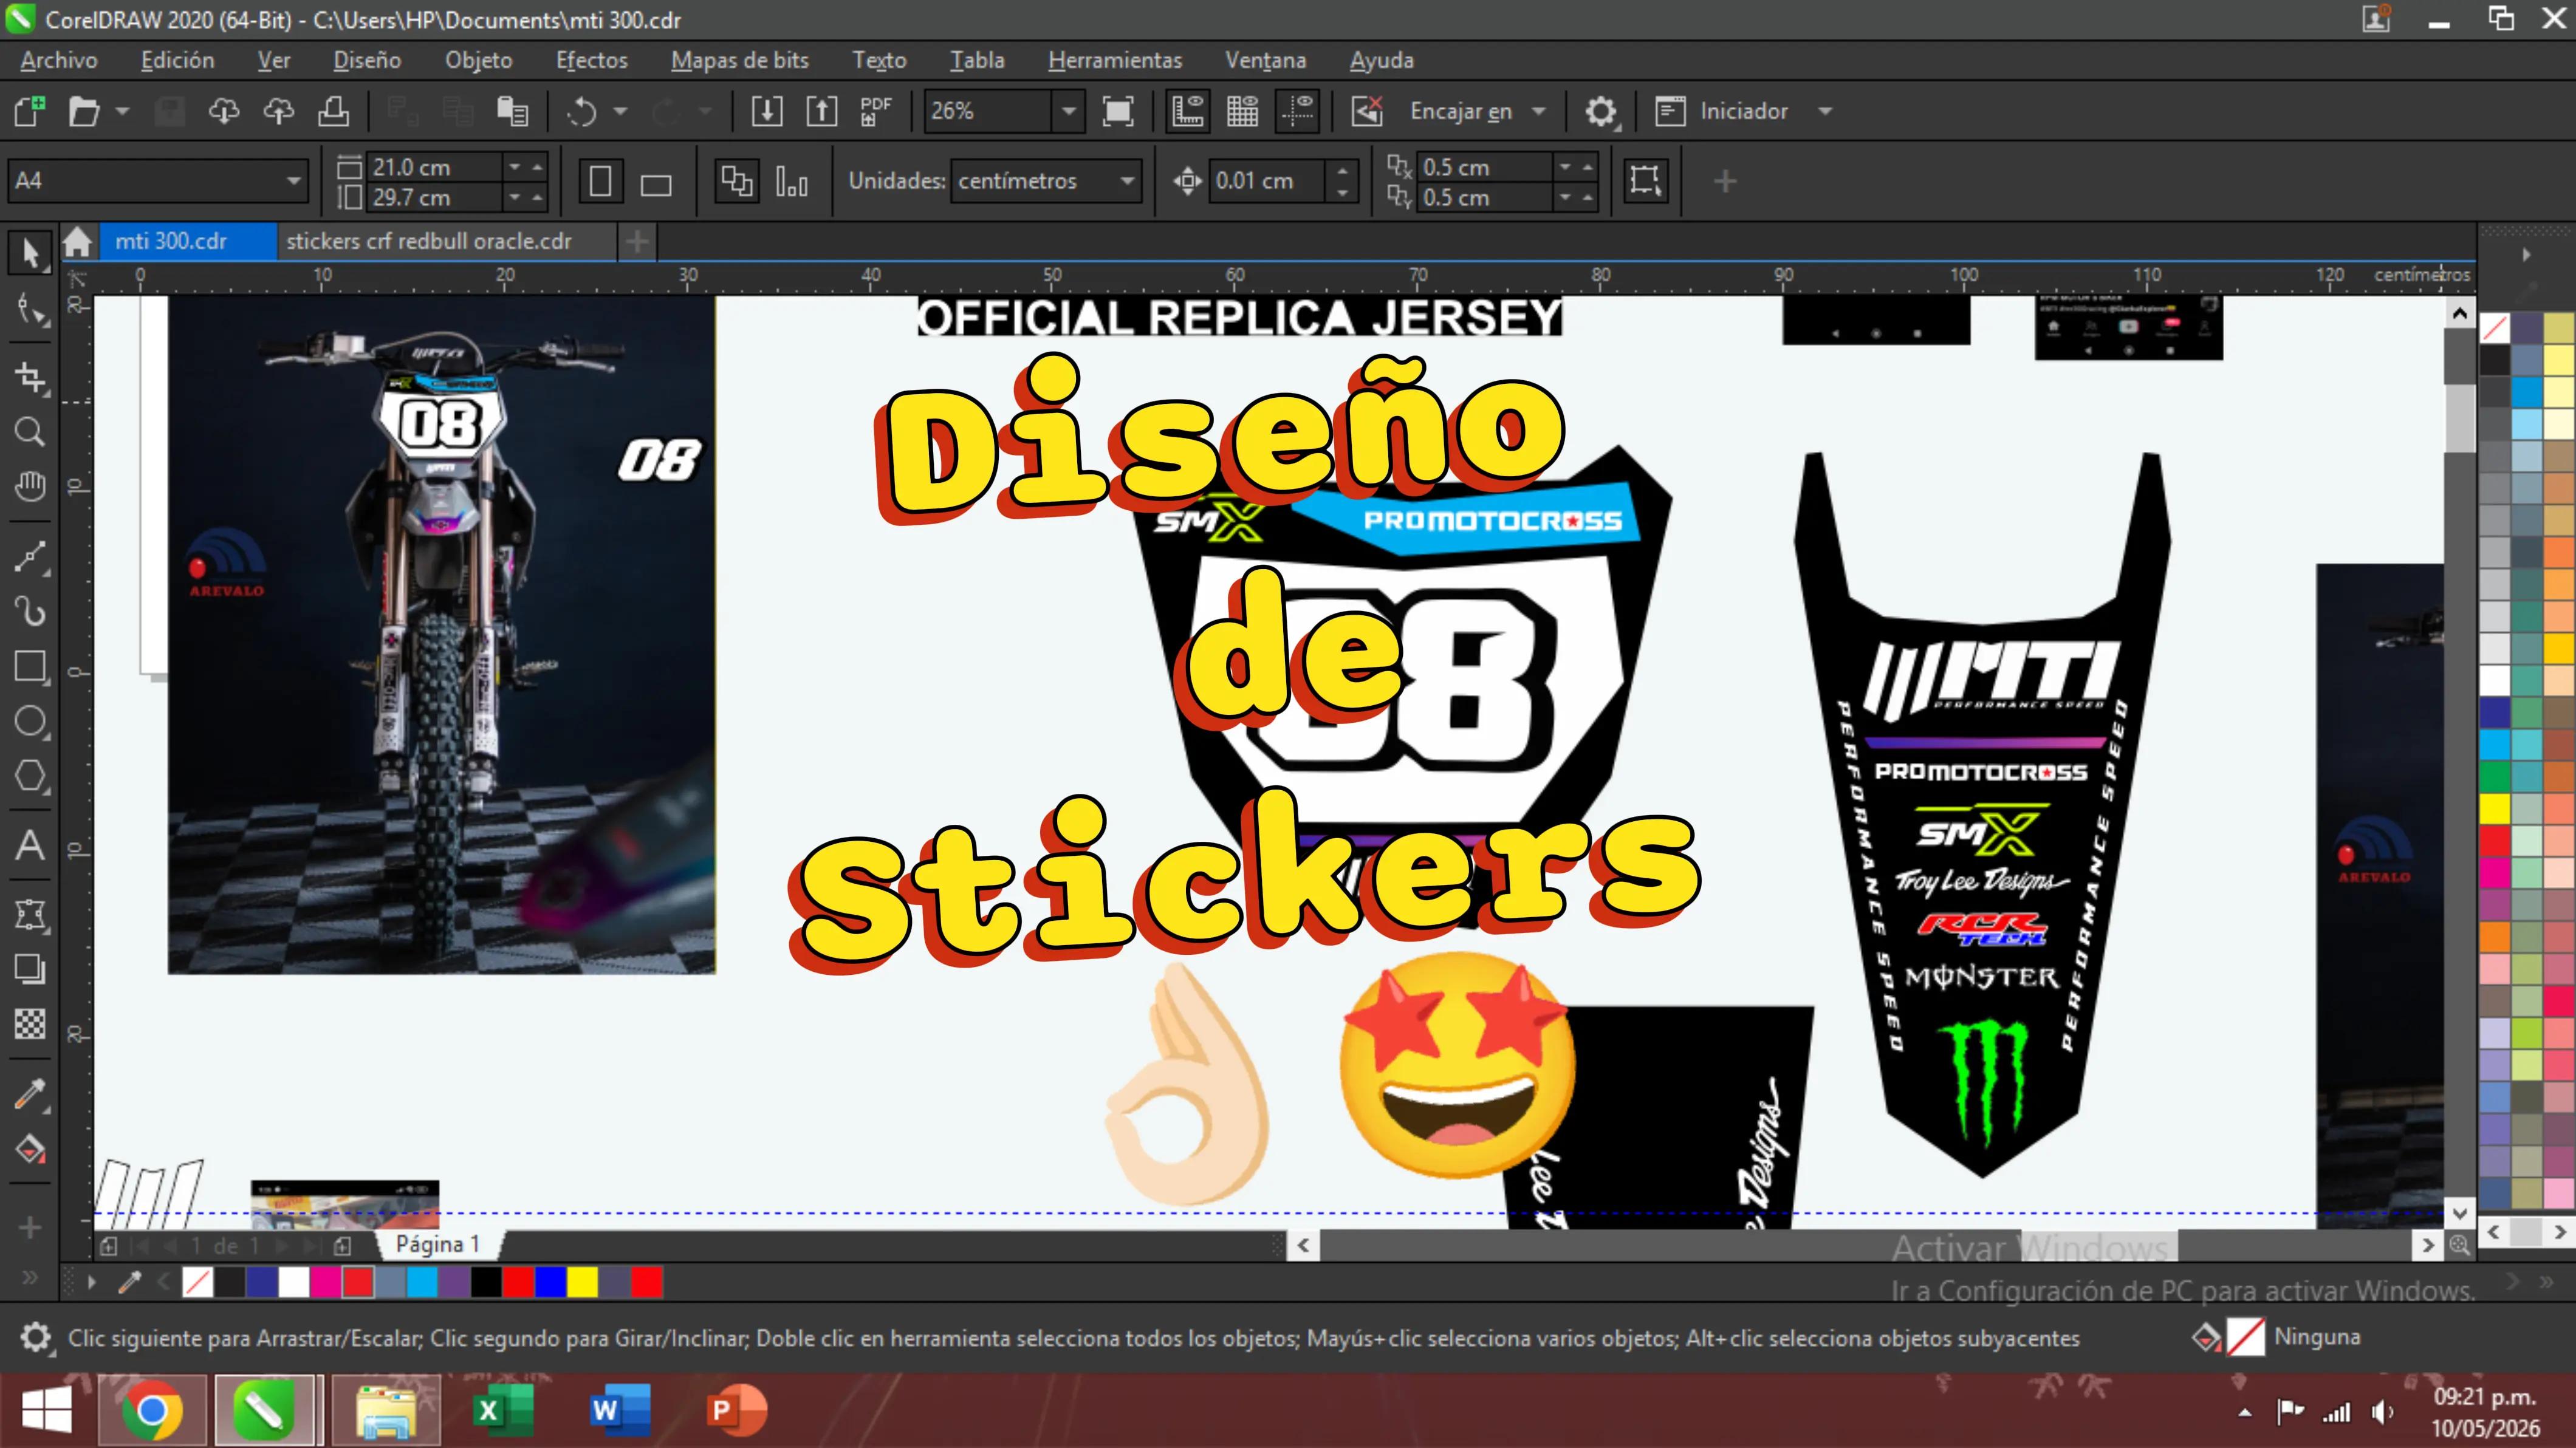Click vertical scrollbar down arrow
The height and width of the screenshot is (1448, 2576).
pos(2460,1213)
